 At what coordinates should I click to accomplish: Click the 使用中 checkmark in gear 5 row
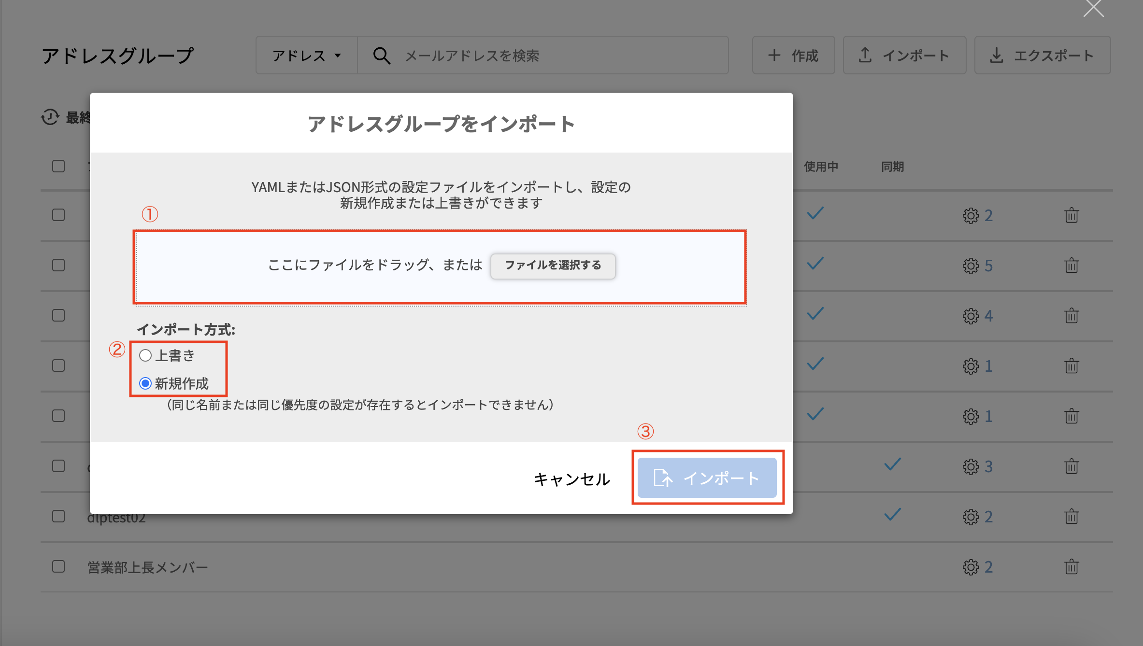tap(815, 264)
